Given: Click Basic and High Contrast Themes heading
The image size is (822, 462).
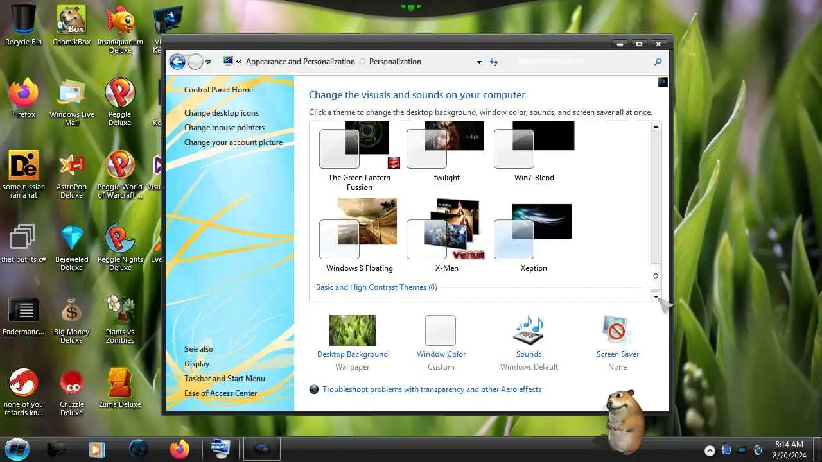Looking at the screenshot, I should 376,287.
